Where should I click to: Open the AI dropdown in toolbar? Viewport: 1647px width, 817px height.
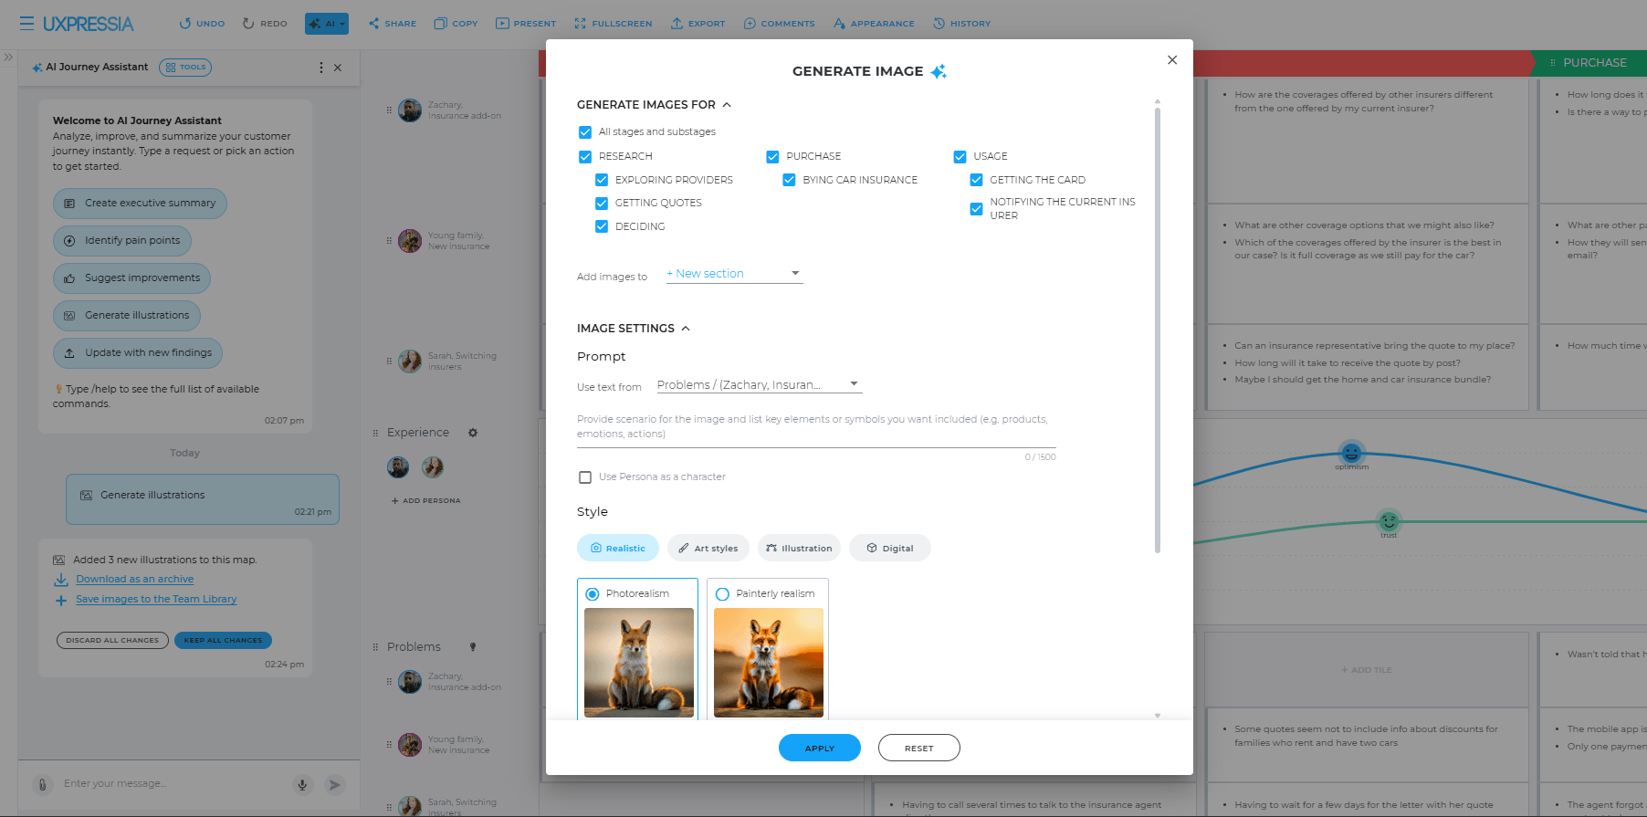[x=327, y=24]
